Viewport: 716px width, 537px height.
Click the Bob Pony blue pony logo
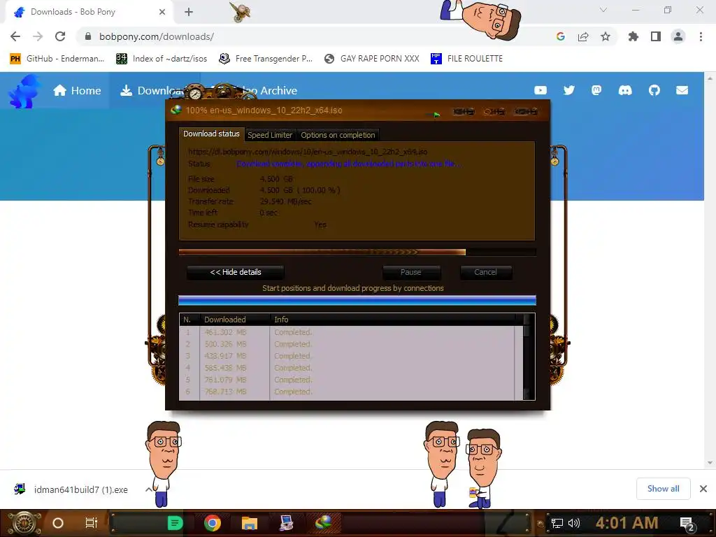point(24,92)
